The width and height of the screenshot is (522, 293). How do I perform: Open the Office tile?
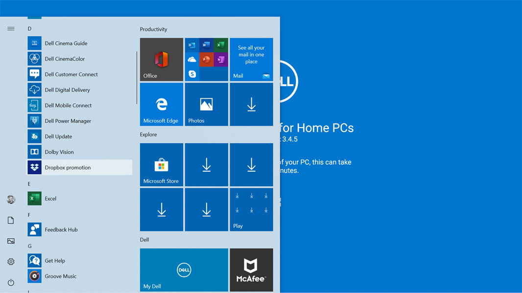(161, 60)
